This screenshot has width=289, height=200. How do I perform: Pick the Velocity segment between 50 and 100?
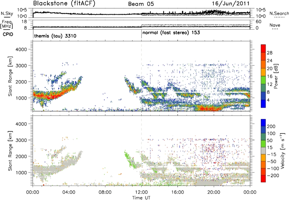263,137
